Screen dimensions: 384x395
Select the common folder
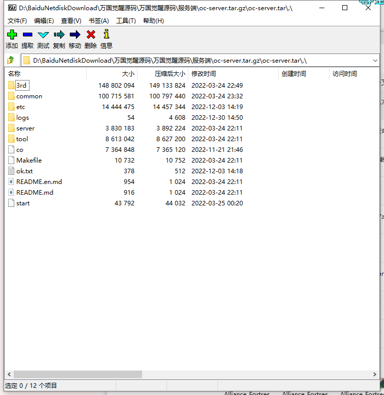(29, 96)
